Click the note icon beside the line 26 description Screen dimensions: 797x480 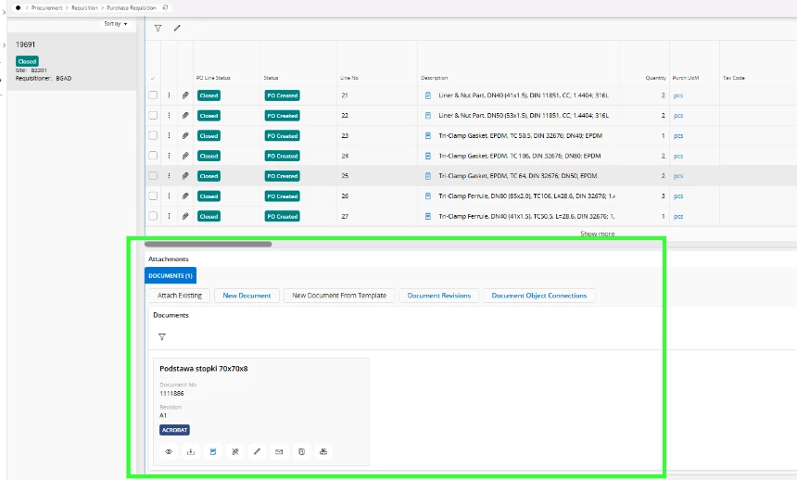[x=428, y=196]
